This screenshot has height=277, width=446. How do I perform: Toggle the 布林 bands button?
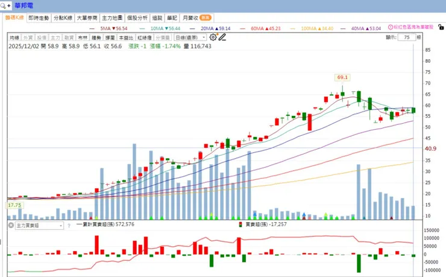[x=83, y=37]
